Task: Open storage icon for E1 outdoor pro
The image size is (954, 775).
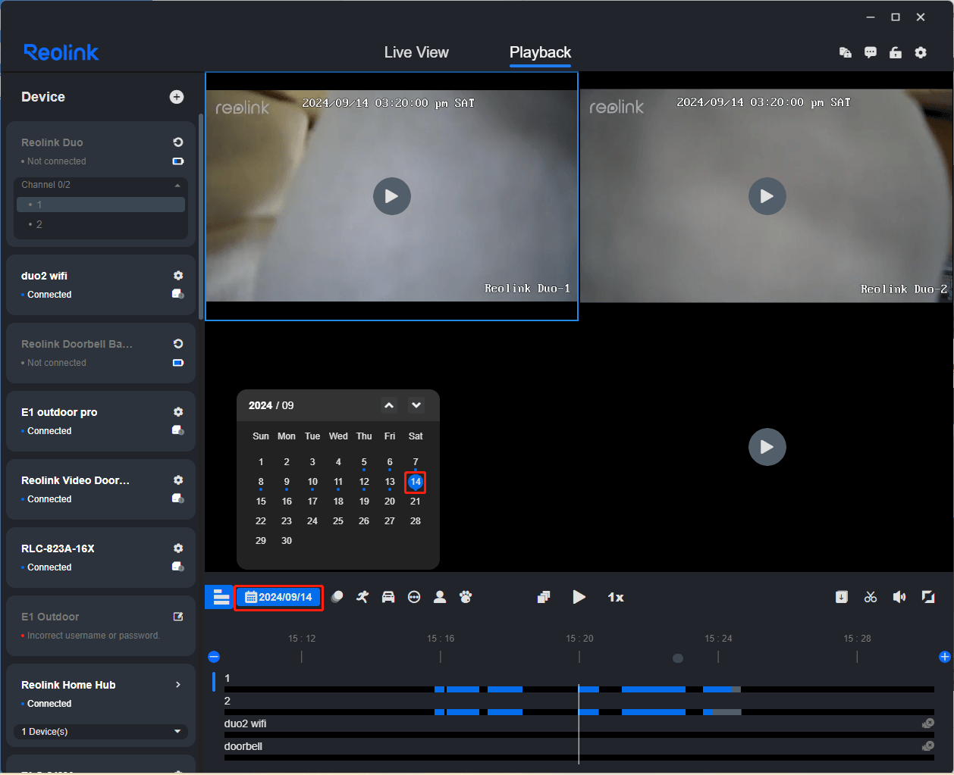Action: click(x=178, y=430)
